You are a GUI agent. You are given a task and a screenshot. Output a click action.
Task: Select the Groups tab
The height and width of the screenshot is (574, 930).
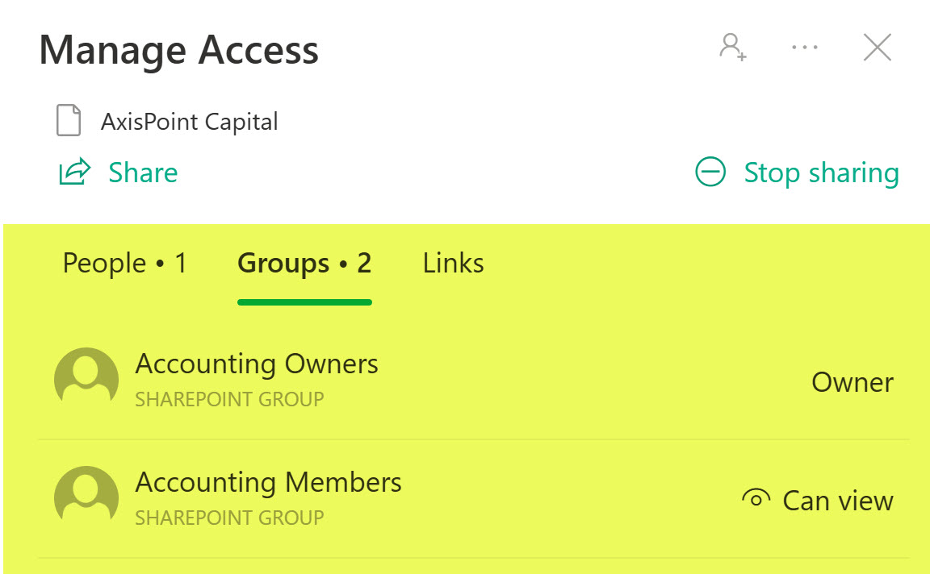point(304,264)
